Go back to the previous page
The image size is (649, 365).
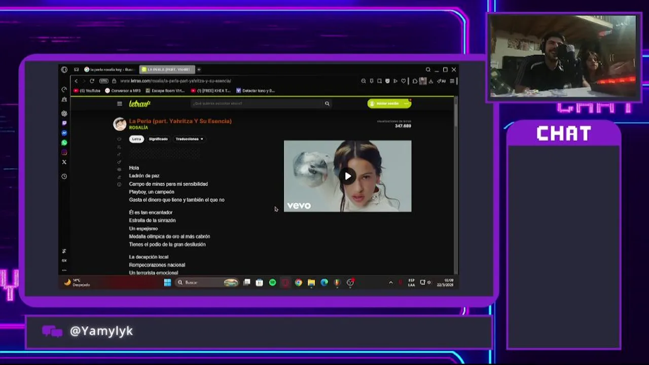click(x=76, y=81)
